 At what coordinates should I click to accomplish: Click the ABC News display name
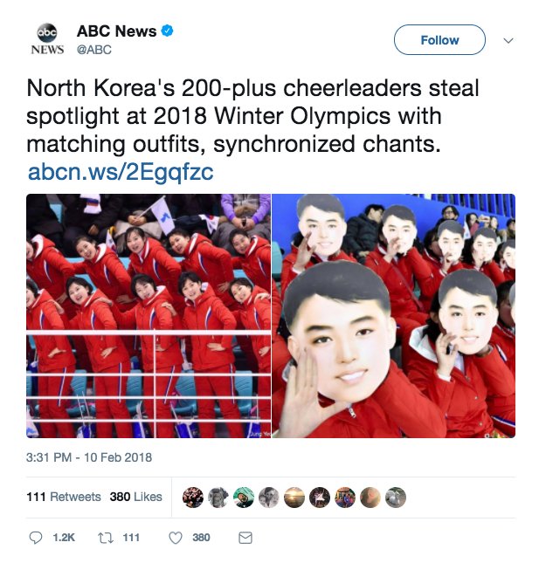pos(116,31)
